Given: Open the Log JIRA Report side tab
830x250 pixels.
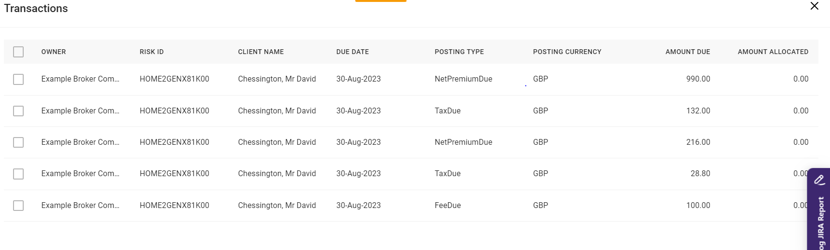Looking at the screenshot, I should [819, 212].
